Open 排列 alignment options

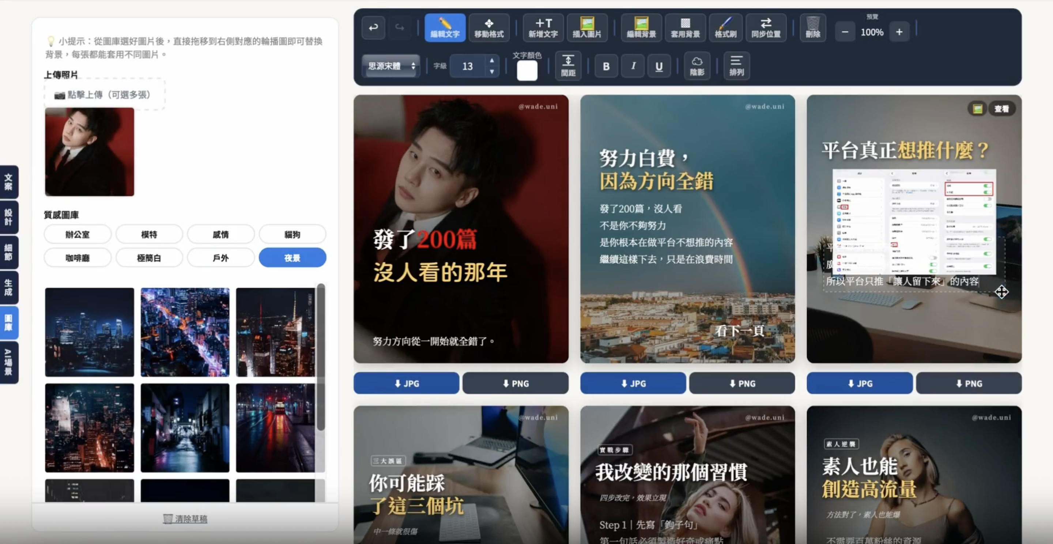[737, 66]
